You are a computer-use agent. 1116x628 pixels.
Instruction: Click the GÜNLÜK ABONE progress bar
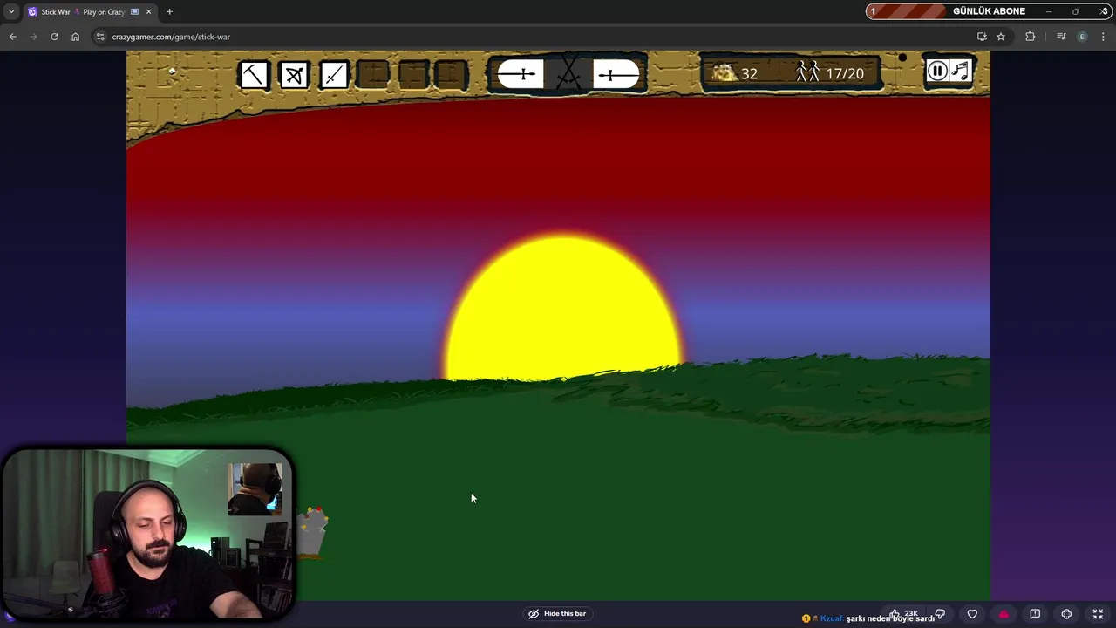[989, 11]
